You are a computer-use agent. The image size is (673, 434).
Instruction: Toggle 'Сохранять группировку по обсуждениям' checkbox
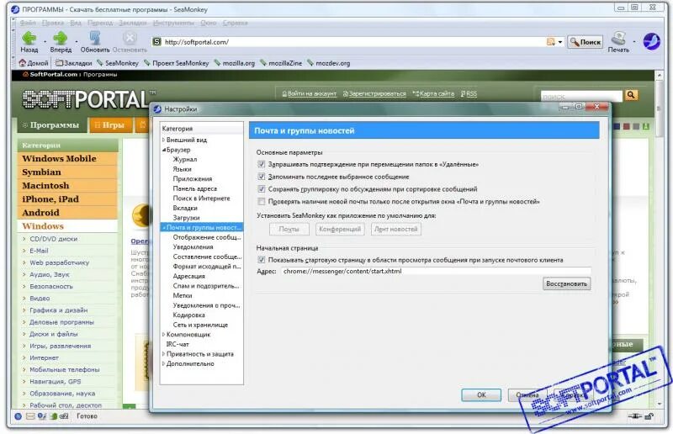click(262, 189)
